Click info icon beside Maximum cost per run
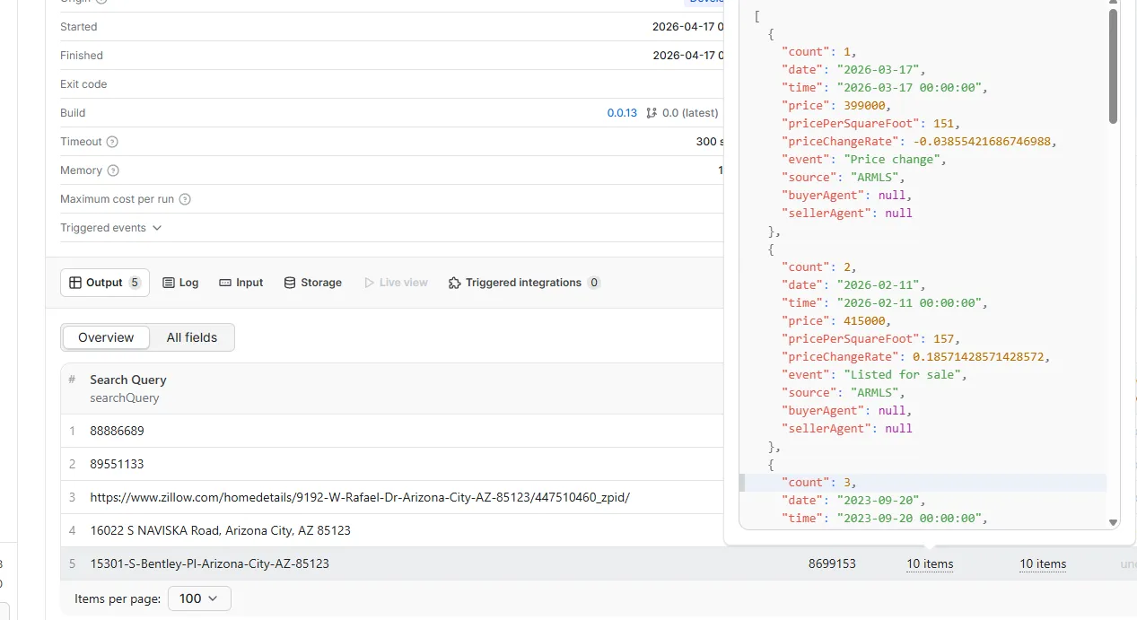 [x=185, y=199]
